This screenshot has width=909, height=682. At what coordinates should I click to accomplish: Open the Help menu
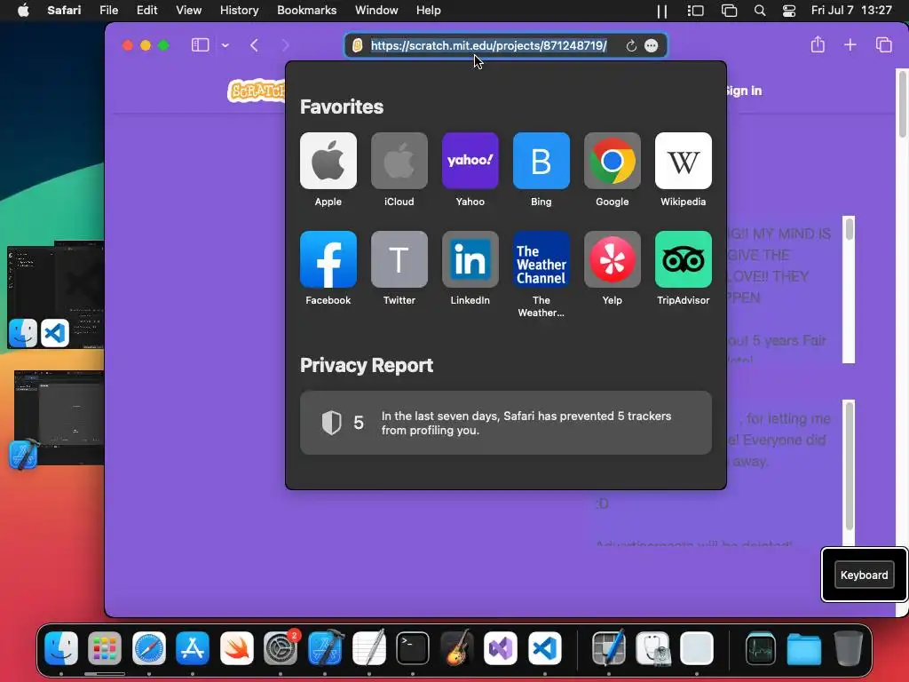[x=429, y=11]
